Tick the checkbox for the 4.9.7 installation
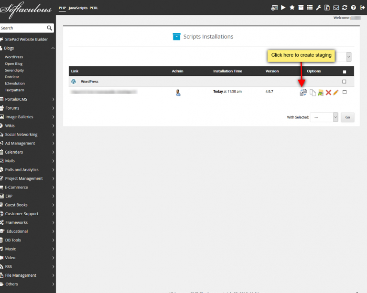The image size is (367, 293). click(x=344, y=92)
